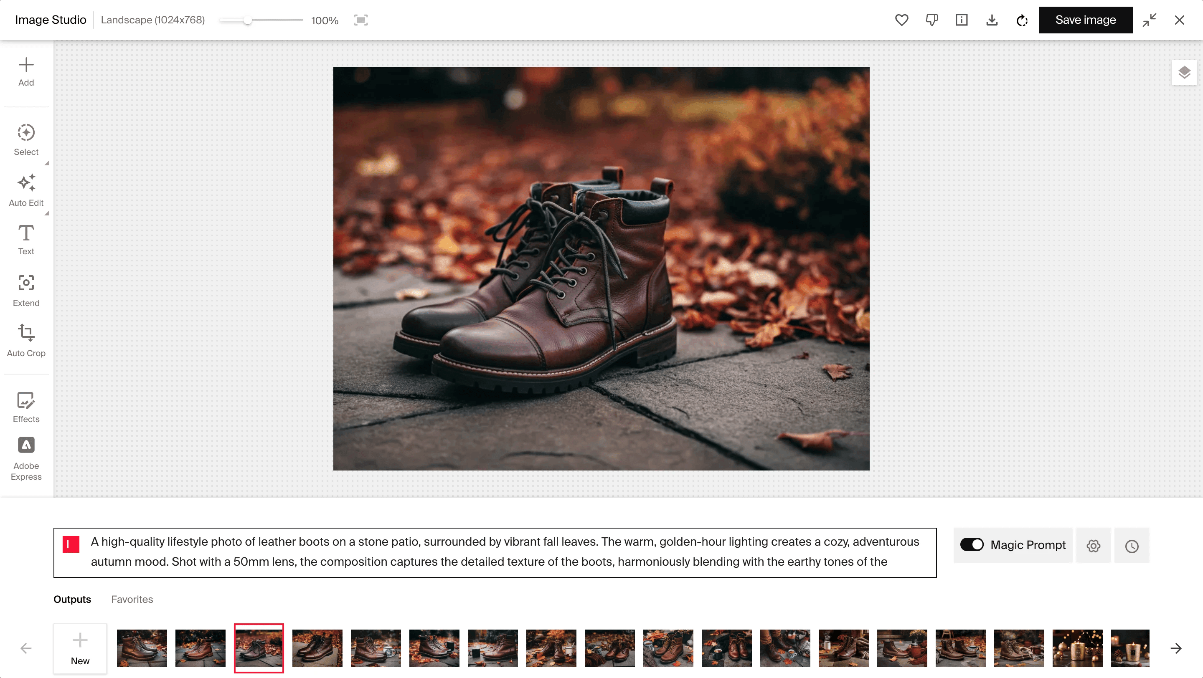1203x678 pixels.
Task: Click the regenerate rotate icon
Action: (1022, 20)
